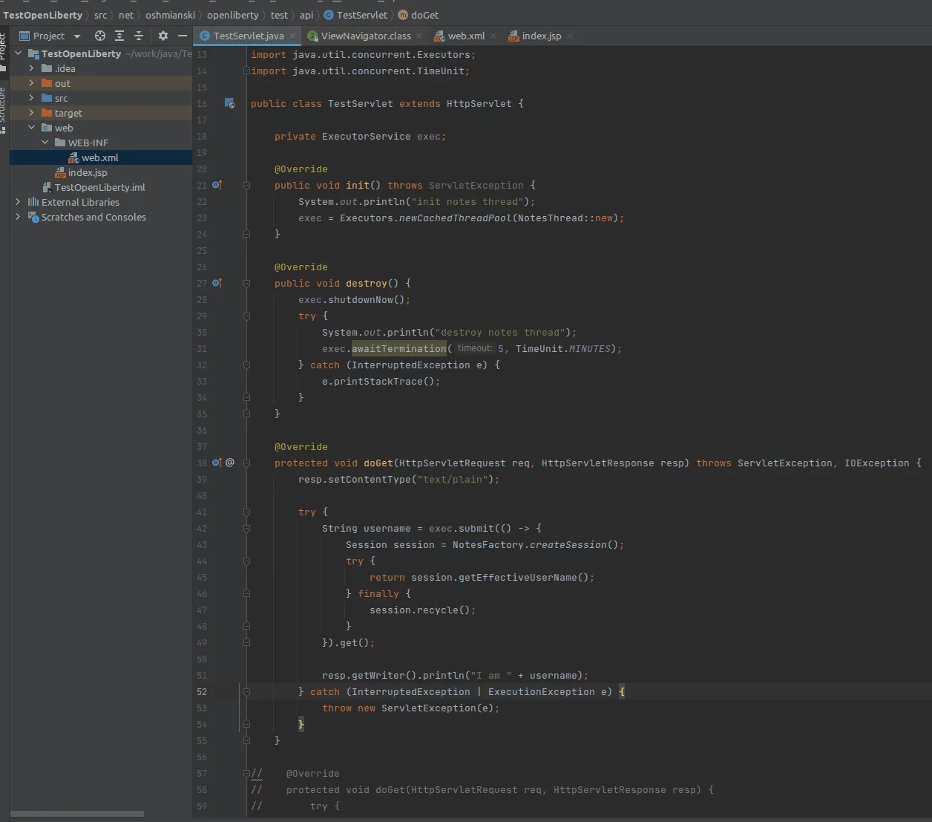Expand the src folder in project tree
This screenshot has height=822, width=932.
(31, 98)
